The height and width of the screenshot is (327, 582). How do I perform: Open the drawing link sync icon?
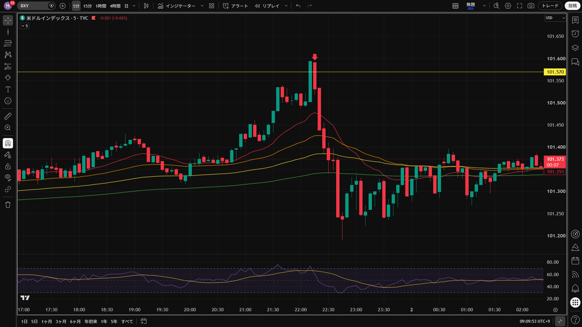[x=8, y=189]
